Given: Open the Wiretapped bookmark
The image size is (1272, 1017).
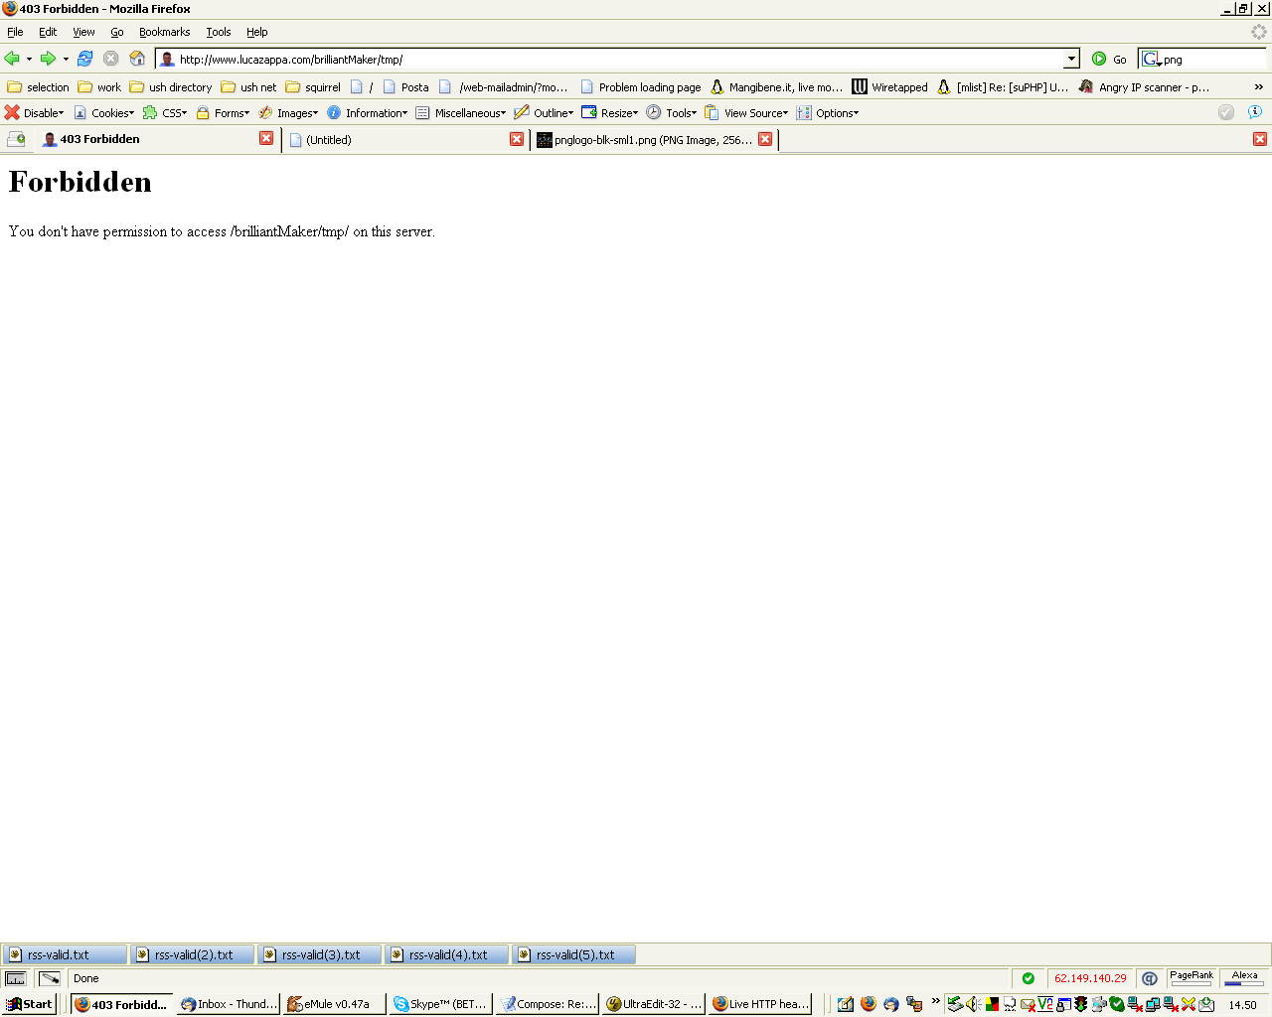Looking at the screenshot, I should click(x=889, y=87).
